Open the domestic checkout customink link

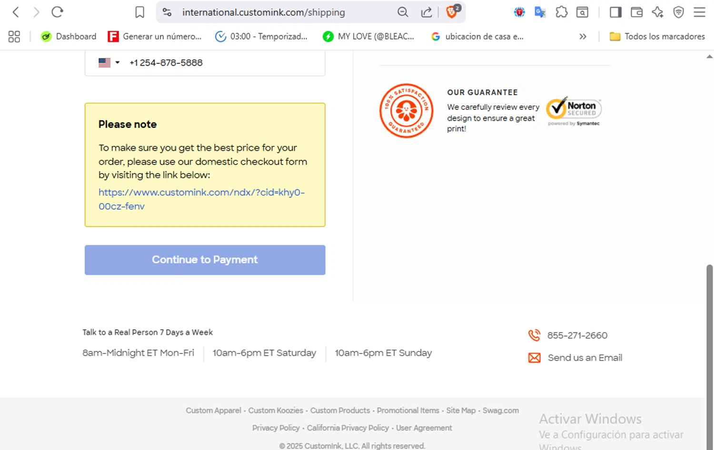pos(201,199)
